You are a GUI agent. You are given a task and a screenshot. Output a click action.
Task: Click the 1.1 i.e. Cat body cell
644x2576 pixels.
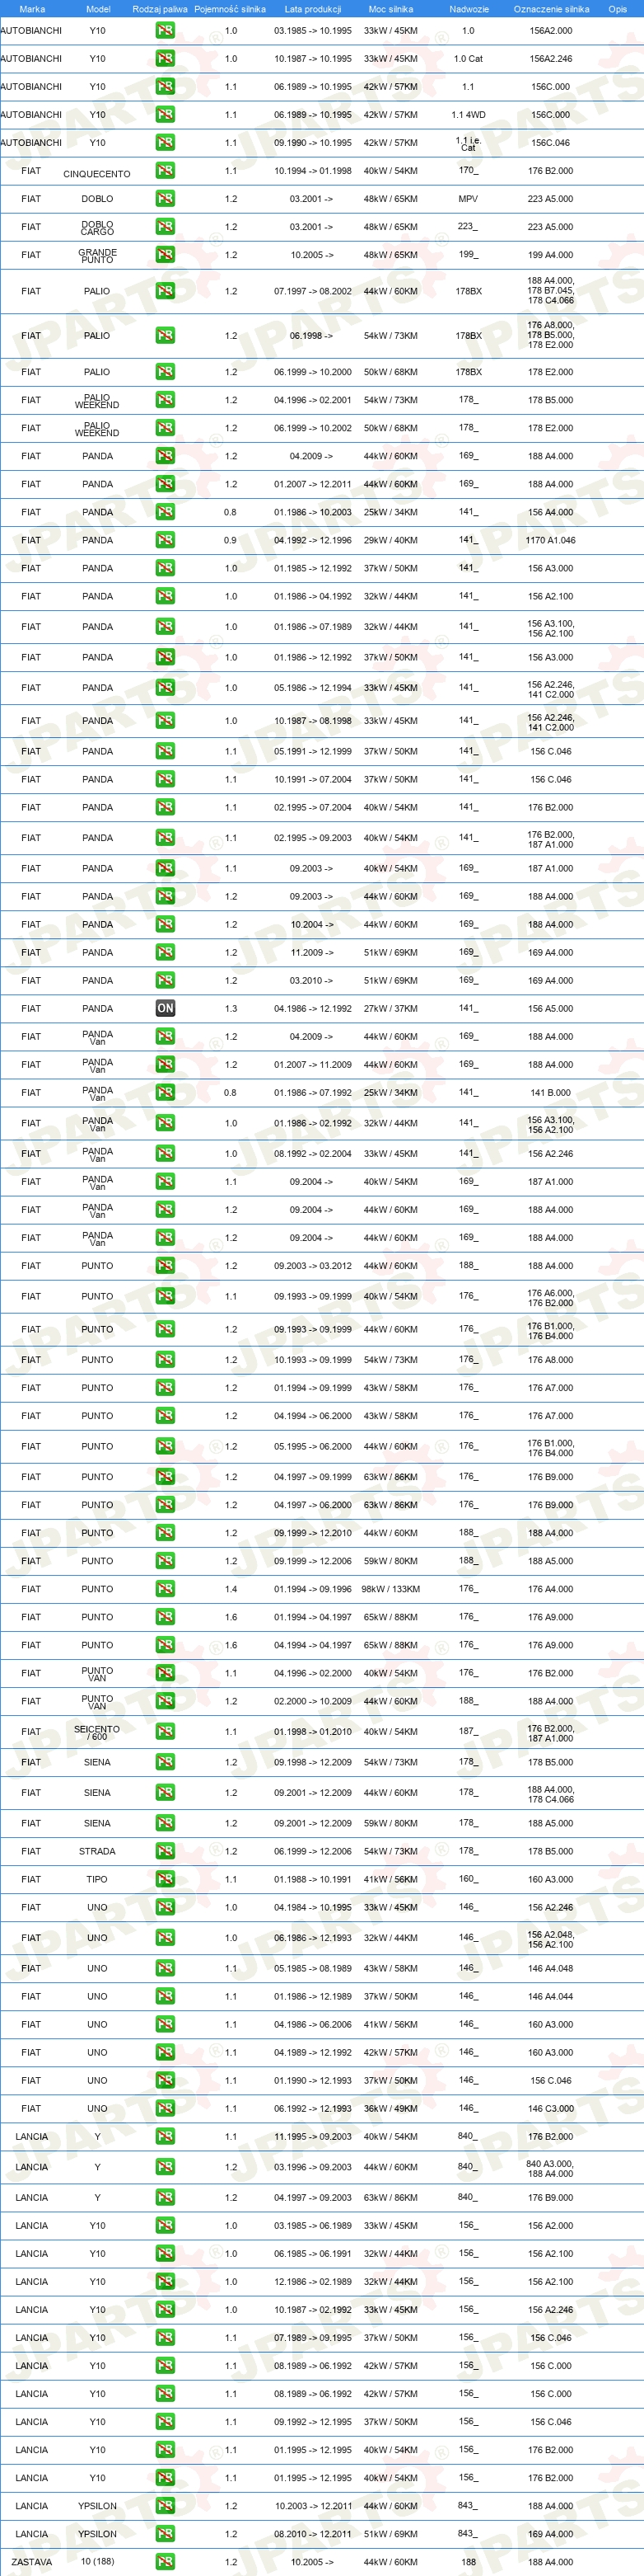click(x=469, y=144)
